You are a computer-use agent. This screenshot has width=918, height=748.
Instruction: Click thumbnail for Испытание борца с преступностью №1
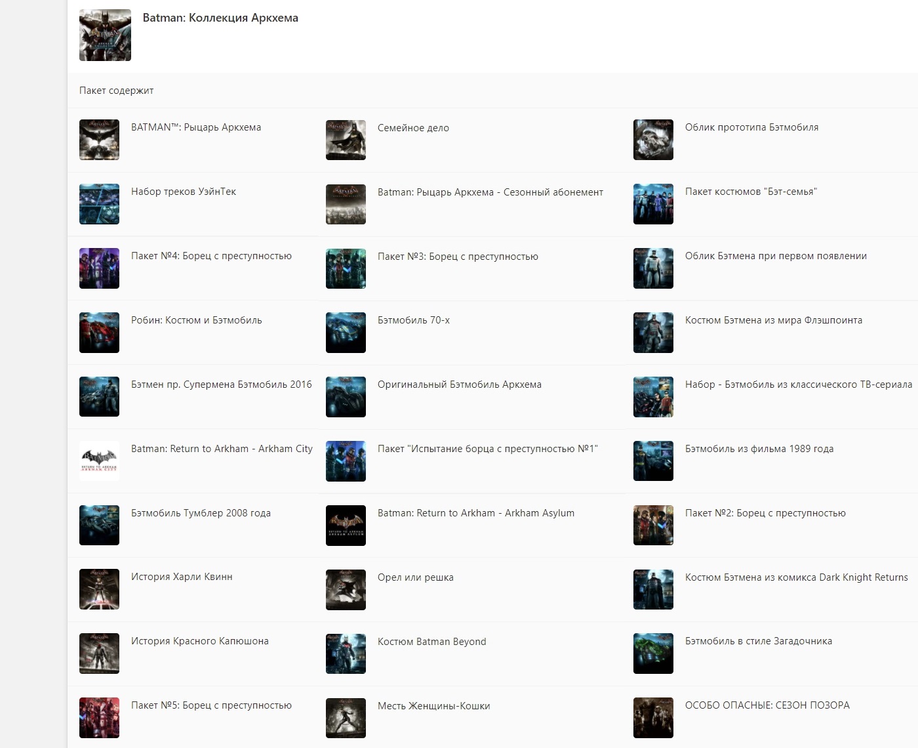coord(346,461)
